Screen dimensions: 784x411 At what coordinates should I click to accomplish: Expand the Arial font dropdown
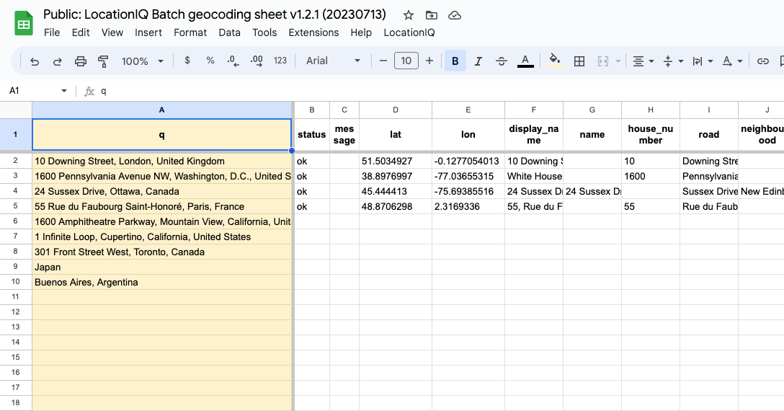[333, 61]
